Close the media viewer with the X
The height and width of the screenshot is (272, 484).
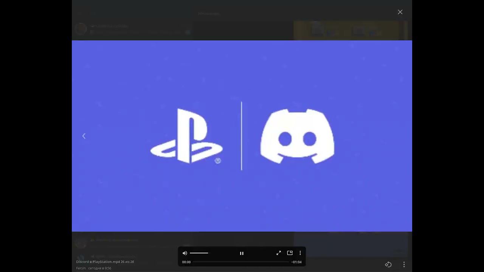(400, 12)
